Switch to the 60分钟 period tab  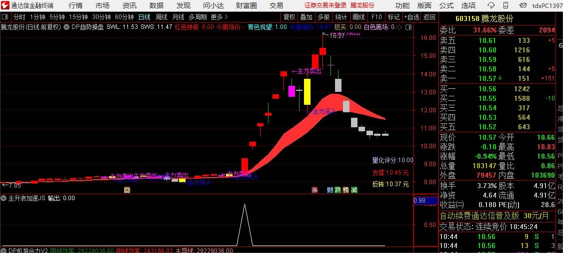point(124,17)
